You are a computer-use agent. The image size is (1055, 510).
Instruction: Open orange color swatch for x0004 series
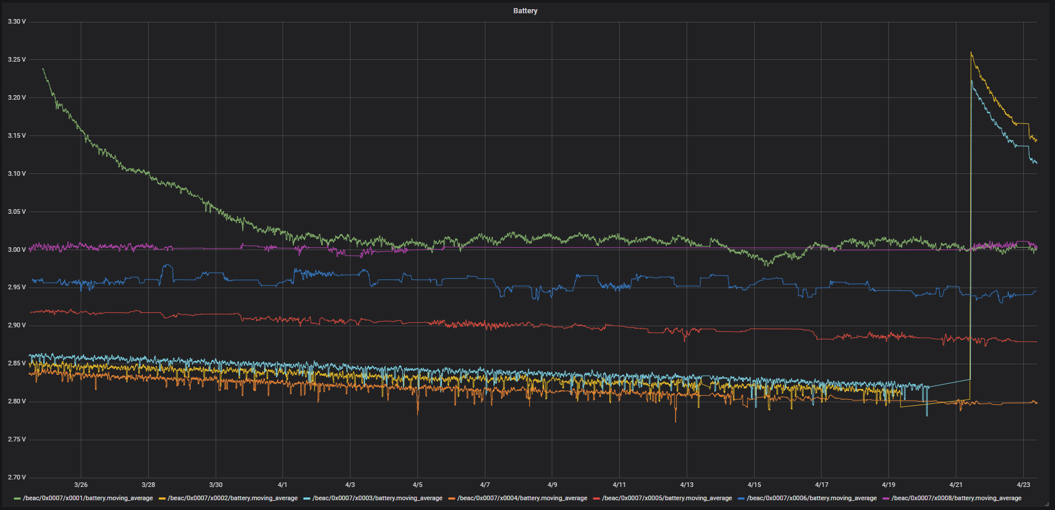(451, 498)
